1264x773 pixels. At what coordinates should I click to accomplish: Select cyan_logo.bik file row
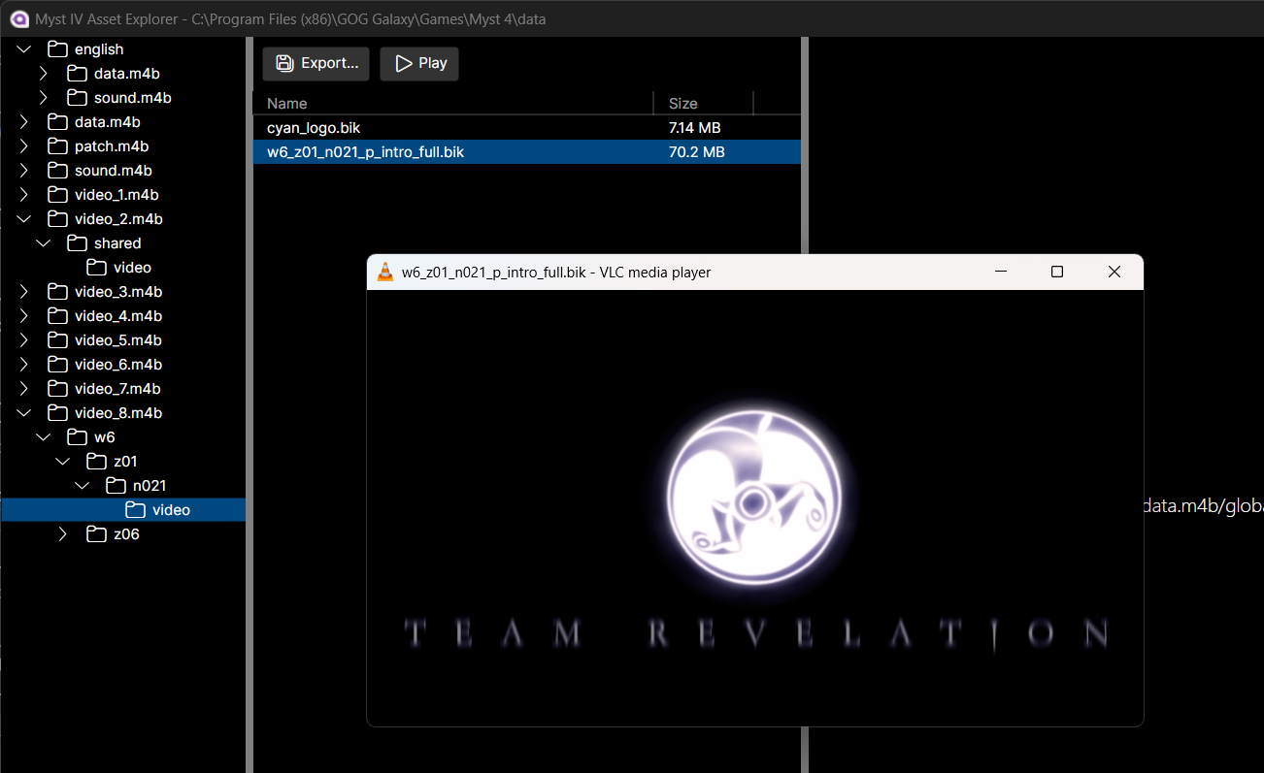(x=526, y=127)
